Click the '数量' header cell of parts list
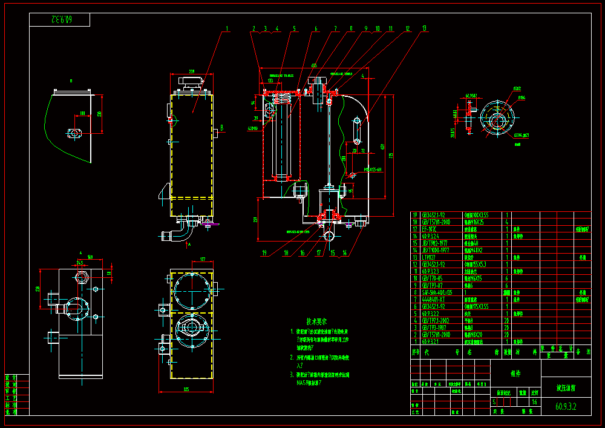Image resolution: width=605 pixels, height=428 pixels. pos(506,352)
